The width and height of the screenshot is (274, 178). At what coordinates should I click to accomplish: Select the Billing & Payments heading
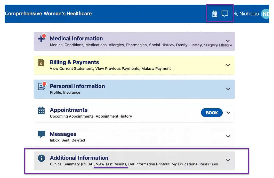(74, 62)
